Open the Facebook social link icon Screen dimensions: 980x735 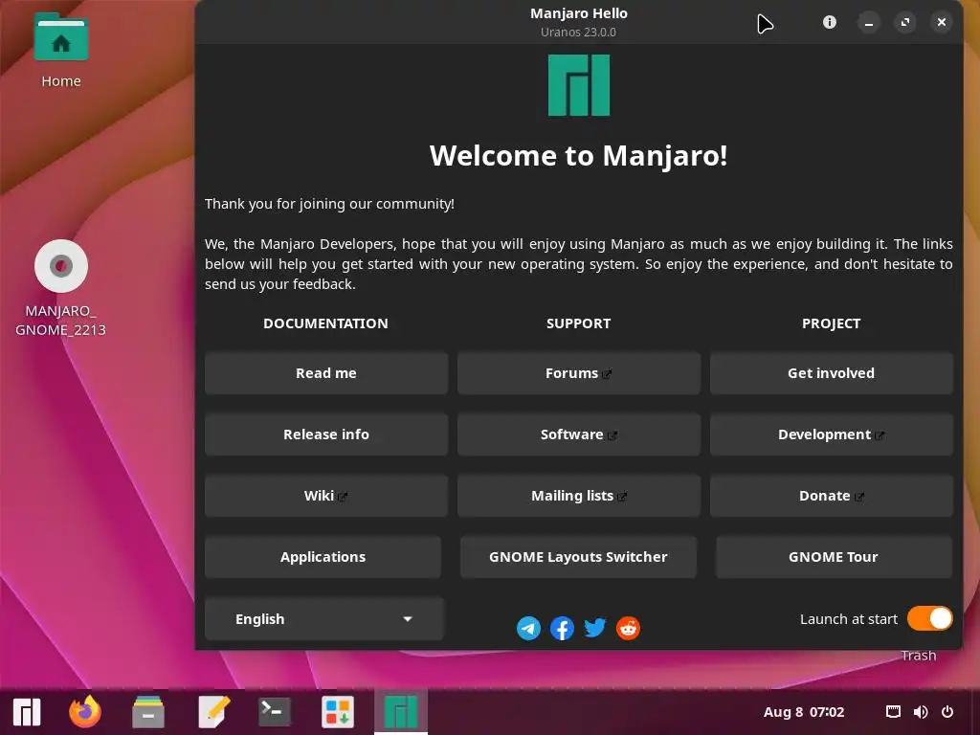click(x=562, y=628)
